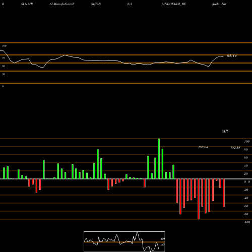Click the "(Indo Far" company name text
The height and width of the screenshot is (252, 252).
(x=219, y=4)
